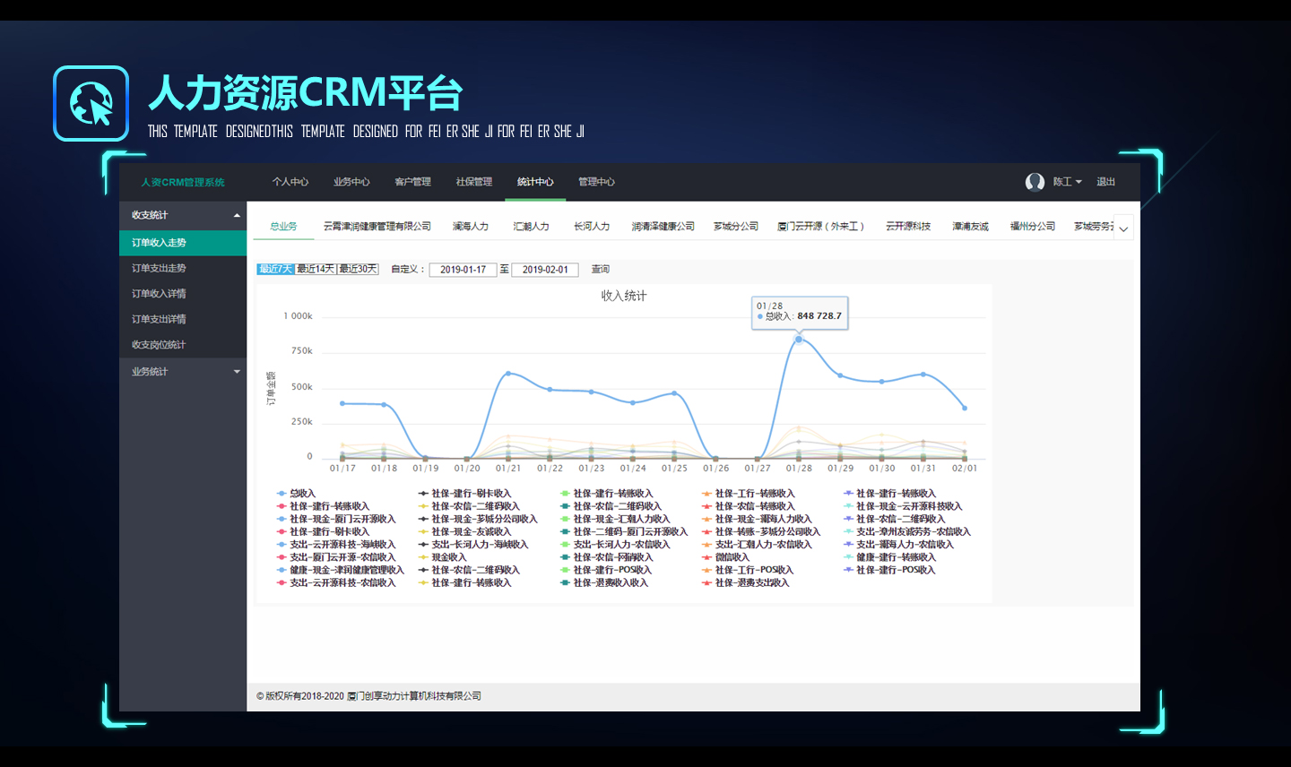Focus the start date field 2019-01-17
Screen dimensions: 1291x767
pos(463,270)
